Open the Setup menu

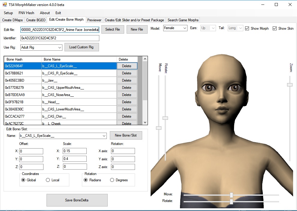click(8, 13)
